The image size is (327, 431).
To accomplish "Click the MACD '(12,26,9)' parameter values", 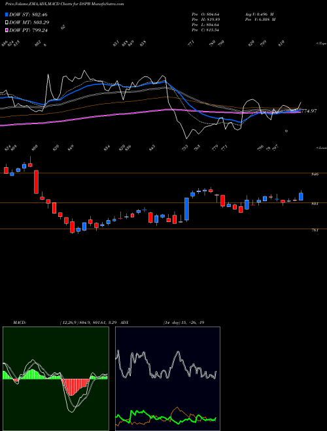I will pyautogui.click(x=89, y=323).
